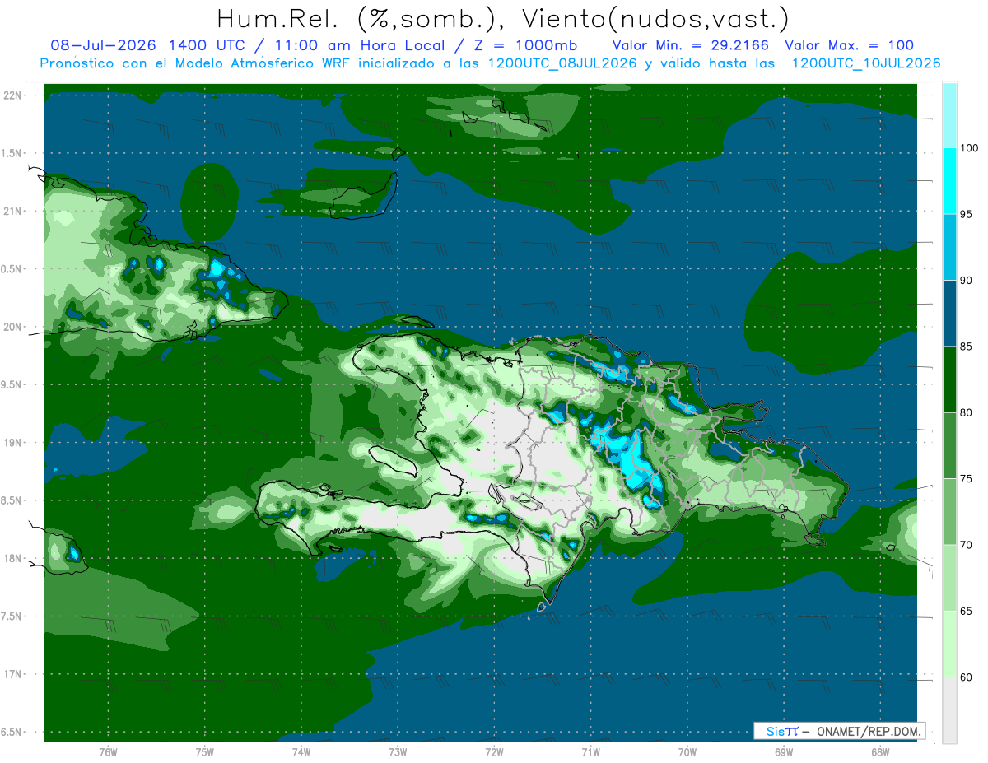Click the '71W' longitude label

[x=590, y=752]
